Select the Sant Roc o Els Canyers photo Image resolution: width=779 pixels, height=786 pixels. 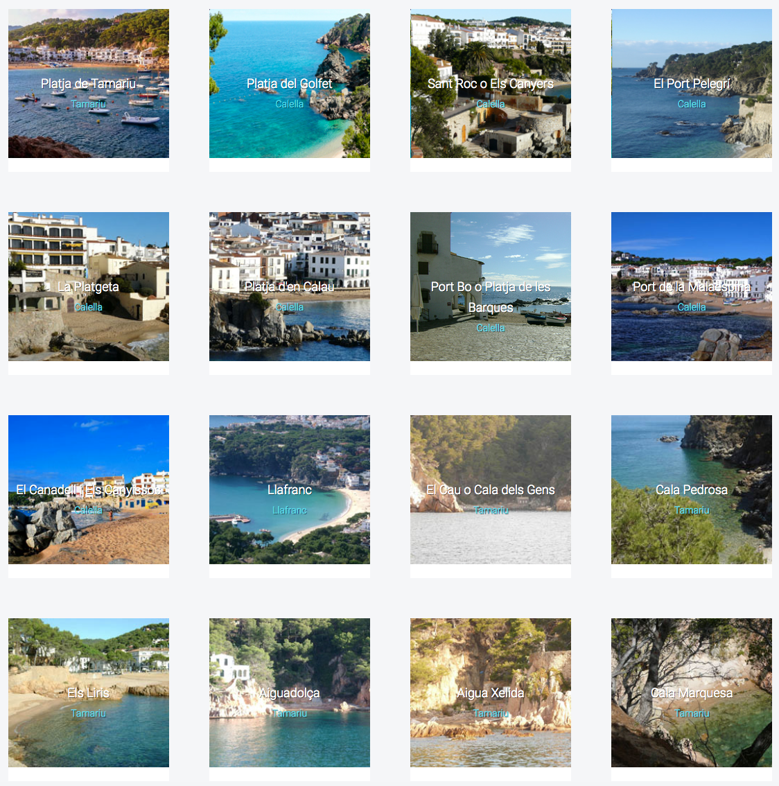[x=491, y=84]
